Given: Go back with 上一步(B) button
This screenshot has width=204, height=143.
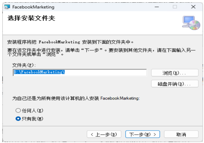Looking at the screenshot, I should (x=104, y=134).
